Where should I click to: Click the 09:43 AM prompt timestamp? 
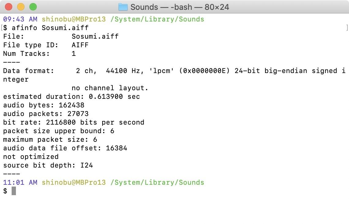(20, 19)
